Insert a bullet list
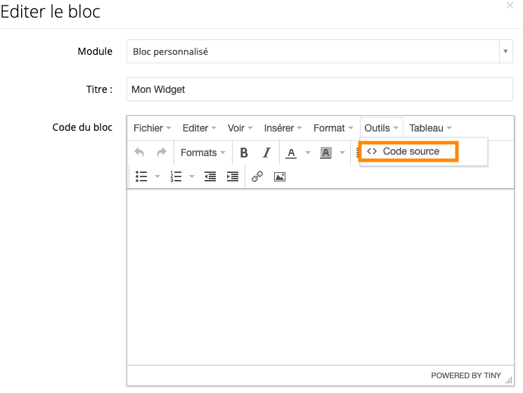 coord(141,176)
